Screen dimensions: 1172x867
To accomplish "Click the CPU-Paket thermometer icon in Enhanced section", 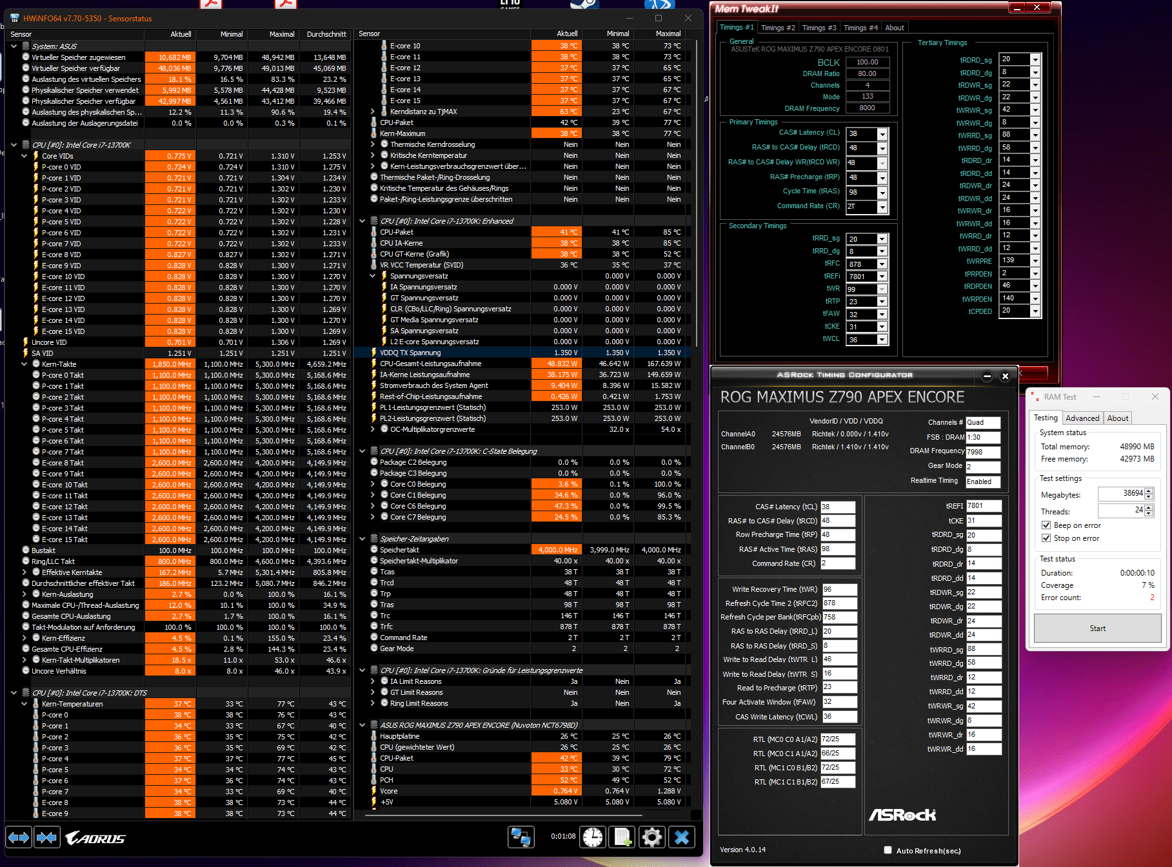I will pos(374,232).
